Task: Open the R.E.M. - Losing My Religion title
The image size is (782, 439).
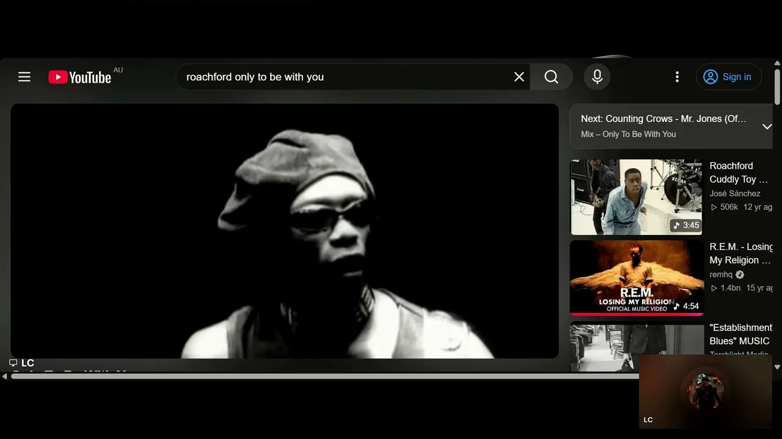Action: pos(741,254)
